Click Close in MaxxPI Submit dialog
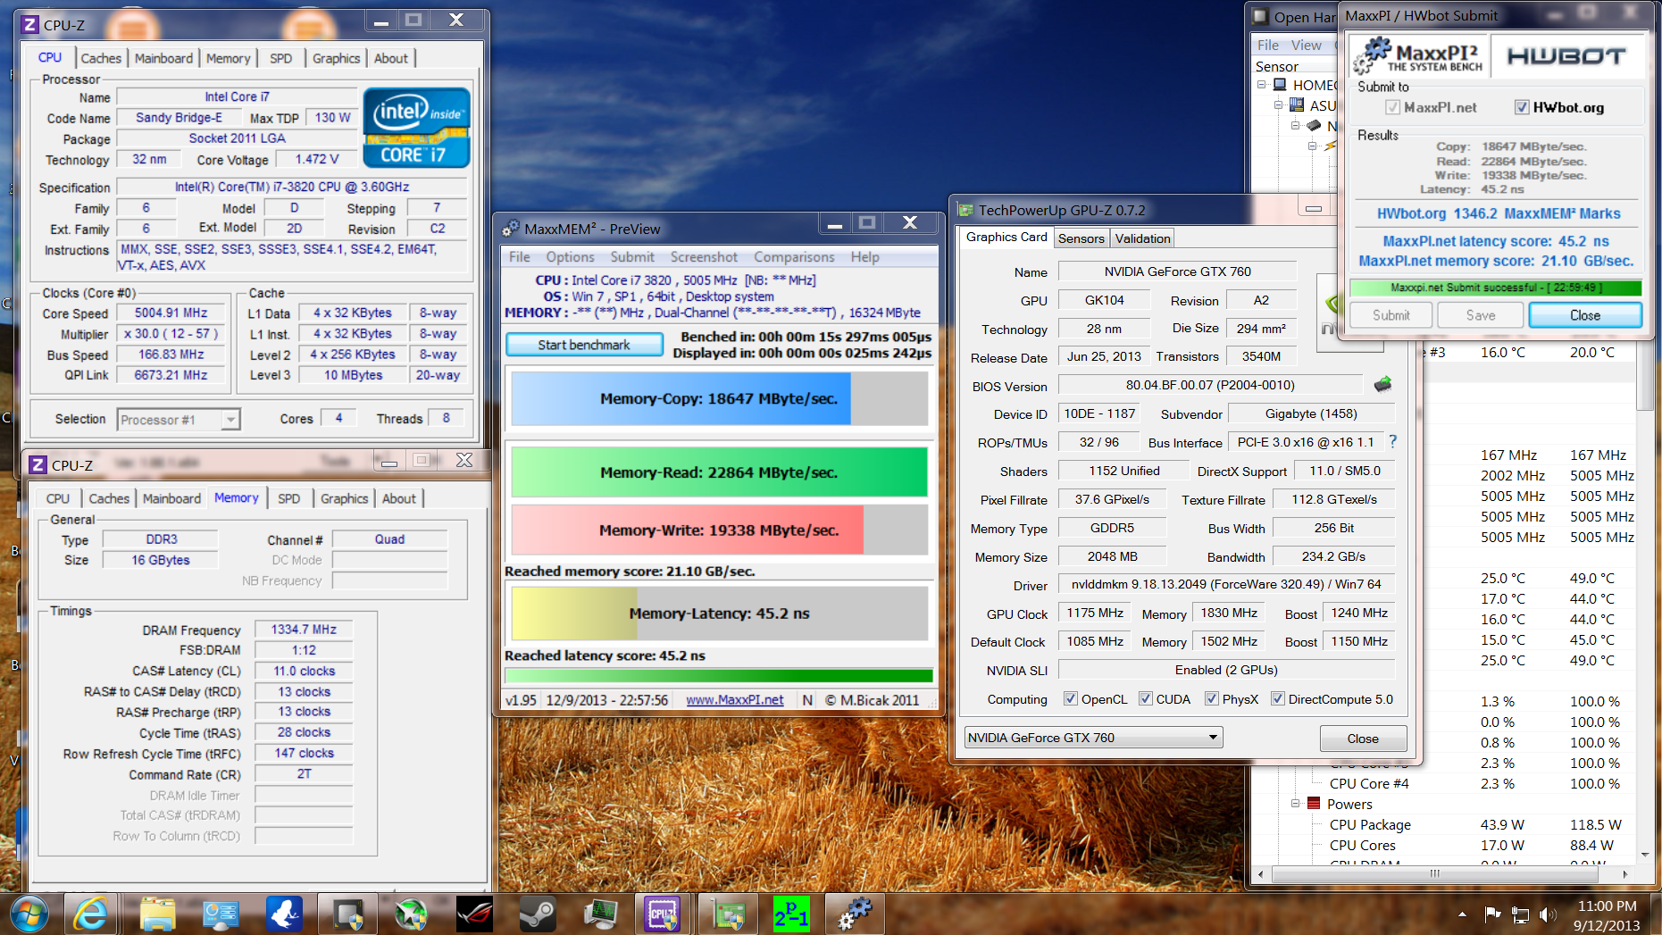Image resolution: width=1662 pixels, height=935 pixels. click(1585, 315)
